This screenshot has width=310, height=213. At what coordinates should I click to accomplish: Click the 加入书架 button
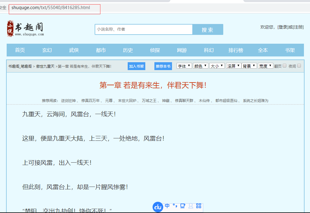point(136,66)
